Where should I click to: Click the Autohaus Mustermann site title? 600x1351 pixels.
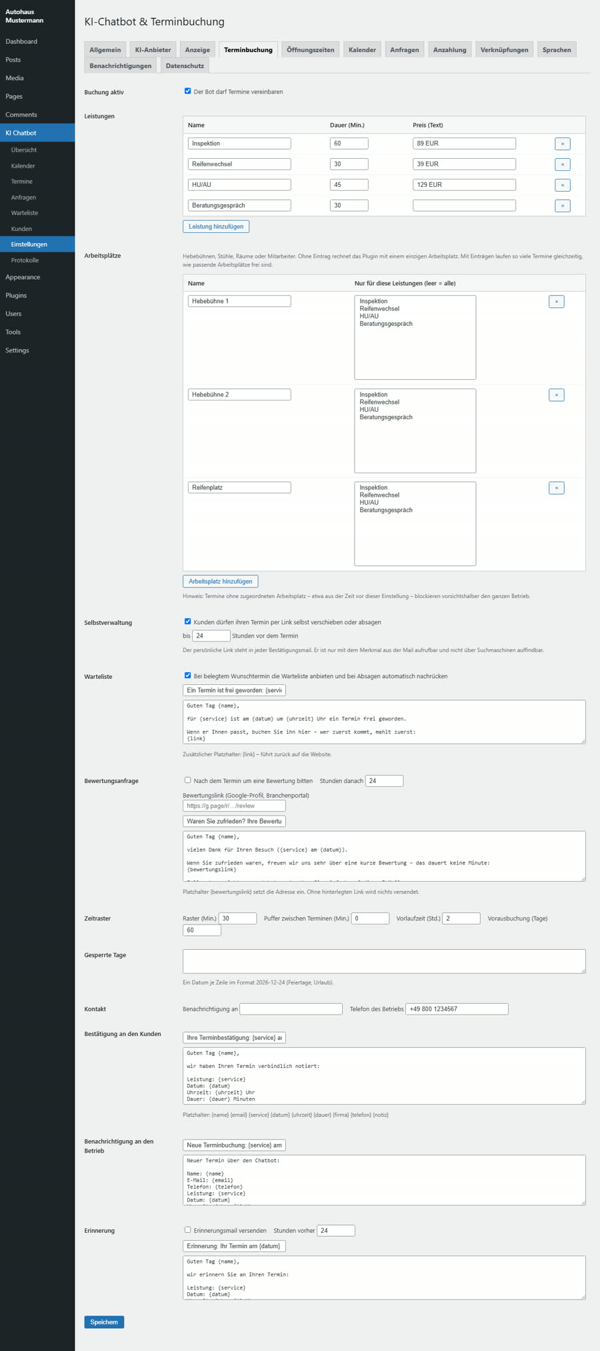point(25,16)
